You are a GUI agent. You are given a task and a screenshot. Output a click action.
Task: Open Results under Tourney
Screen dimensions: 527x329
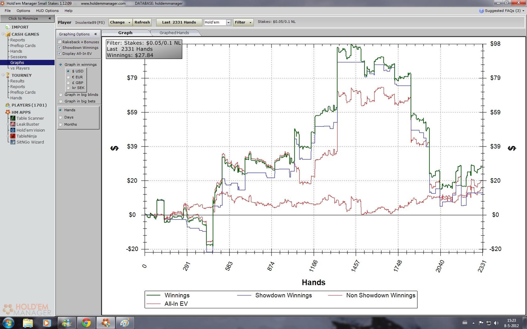(x=17, y=81)
